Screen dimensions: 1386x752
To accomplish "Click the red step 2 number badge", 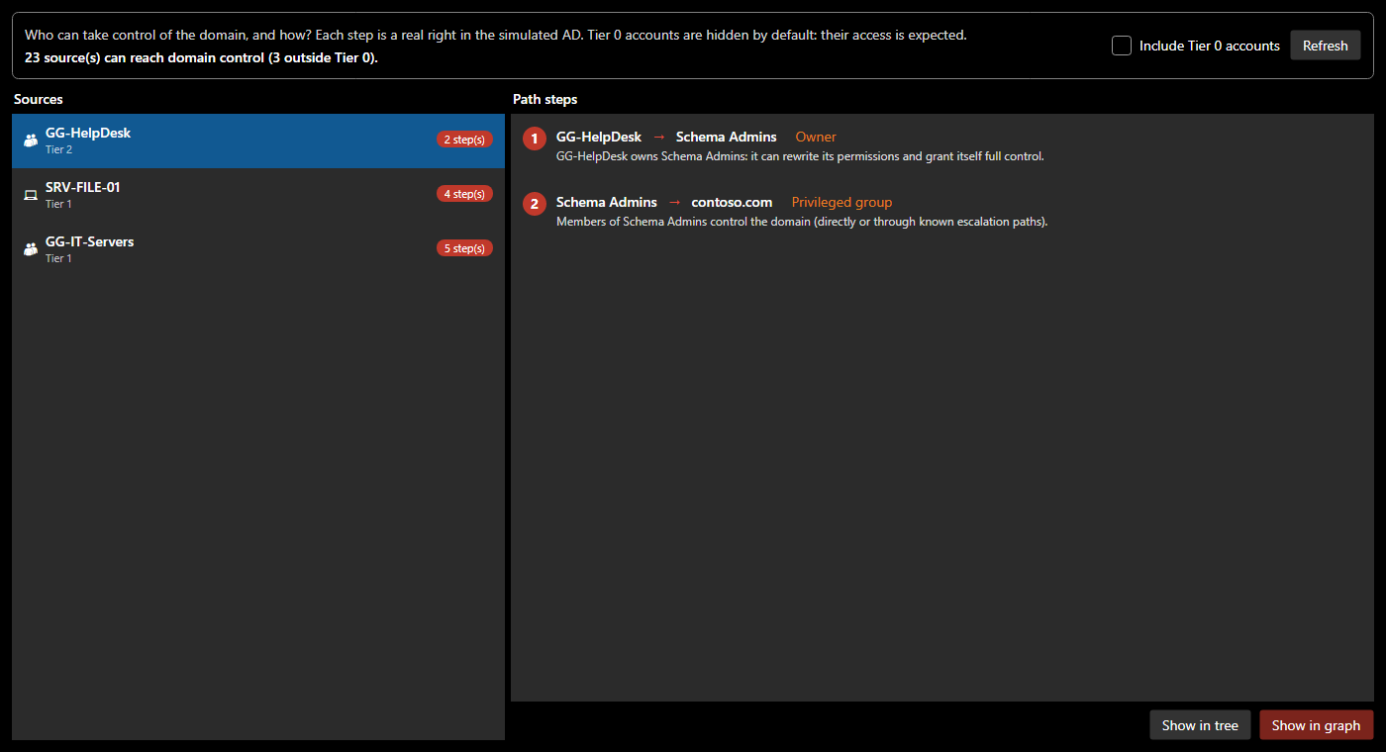I will pos(535,204).
